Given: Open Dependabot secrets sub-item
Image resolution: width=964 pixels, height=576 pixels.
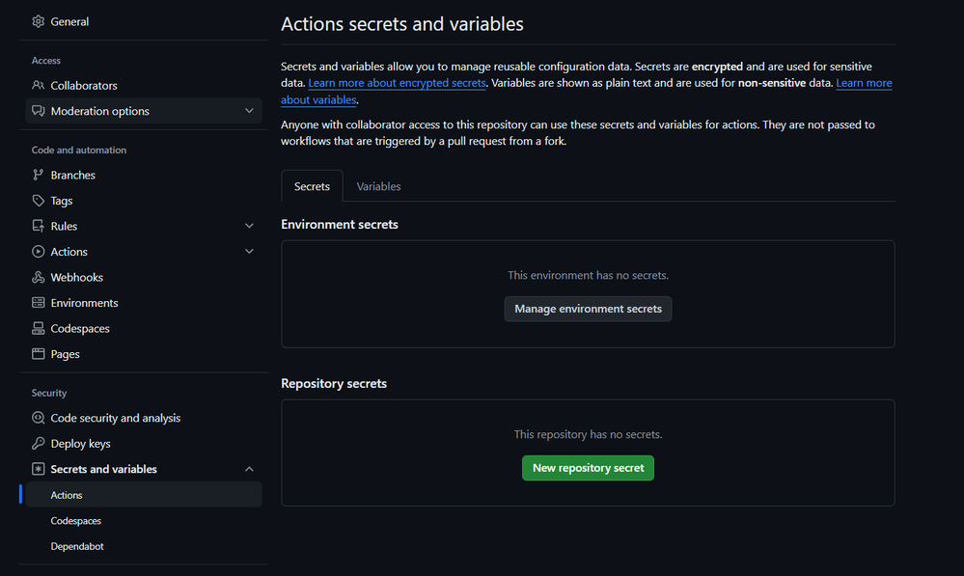Looking at the screenshot, I should pos(77,546).
